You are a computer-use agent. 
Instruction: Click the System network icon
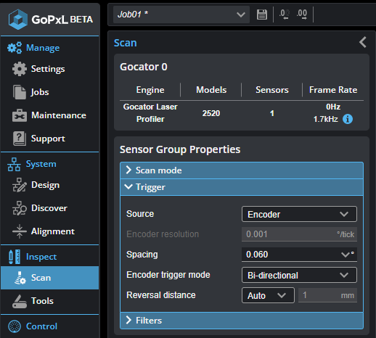click(14, 165)
